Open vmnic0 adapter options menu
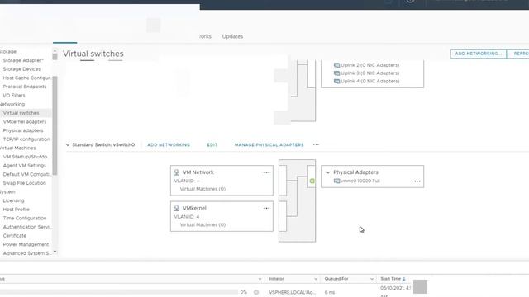 pos(417,181)
